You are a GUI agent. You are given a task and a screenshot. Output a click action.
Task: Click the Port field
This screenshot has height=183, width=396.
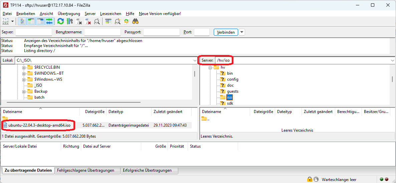point(202,32)
